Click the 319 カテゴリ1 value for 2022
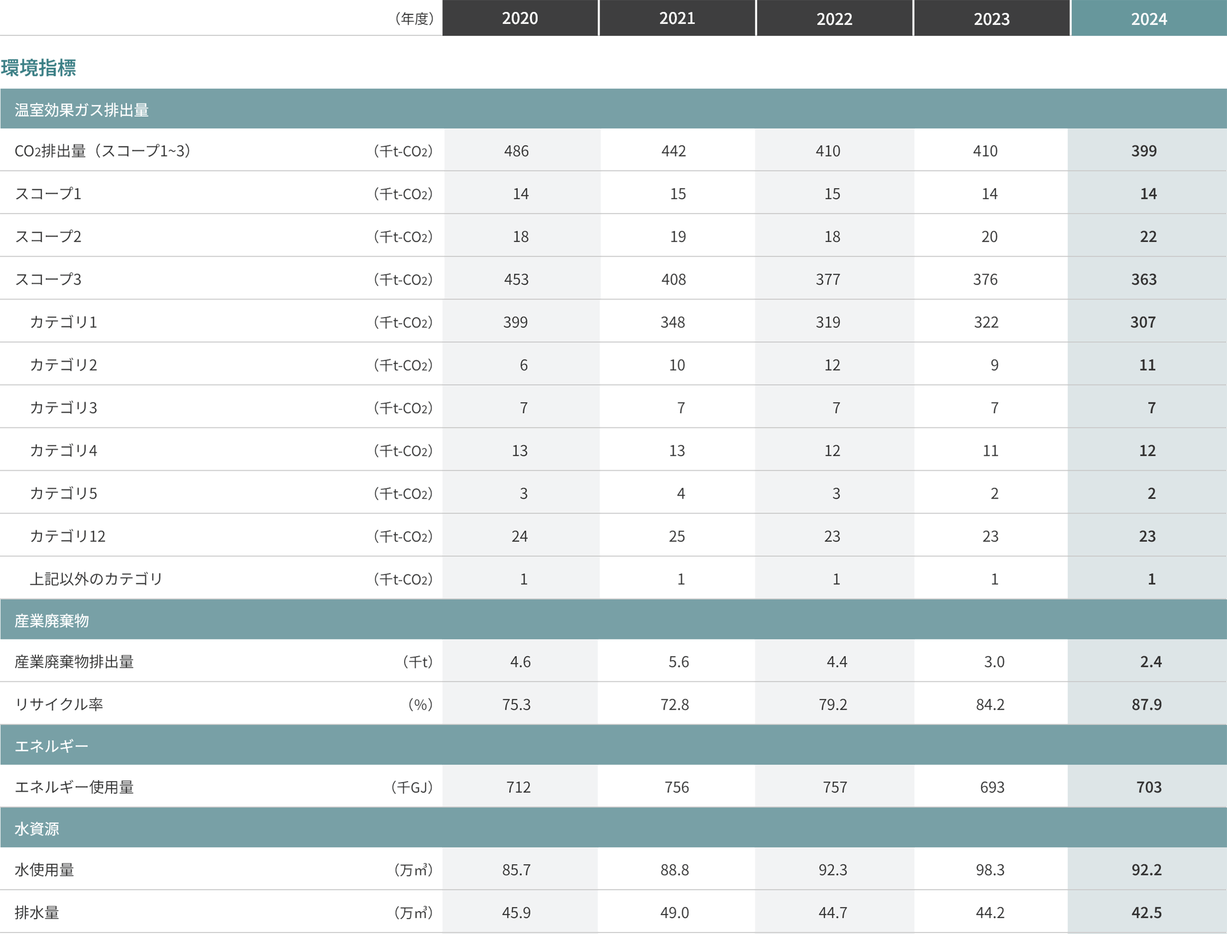 (828, 322)
